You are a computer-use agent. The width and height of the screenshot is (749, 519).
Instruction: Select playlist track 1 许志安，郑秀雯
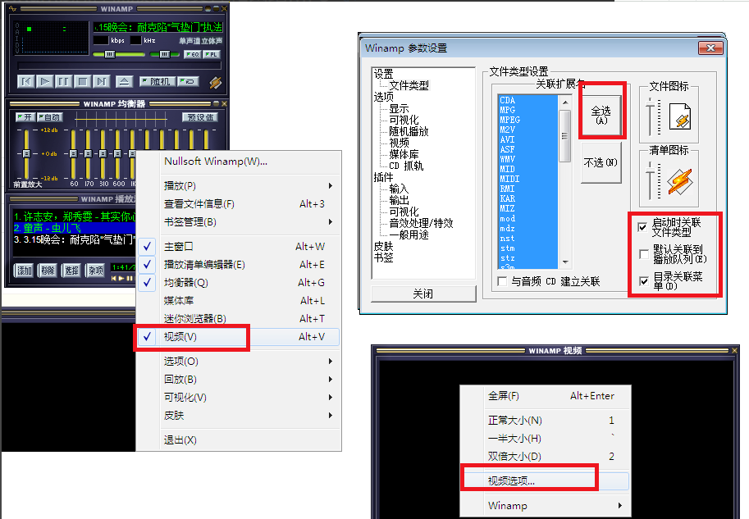pyautogui.click(x=74, y=216)
